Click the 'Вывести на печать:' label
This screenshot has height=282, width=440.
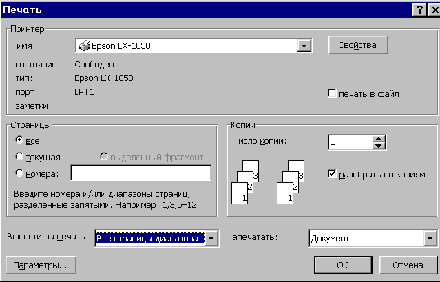coord(48,237)
